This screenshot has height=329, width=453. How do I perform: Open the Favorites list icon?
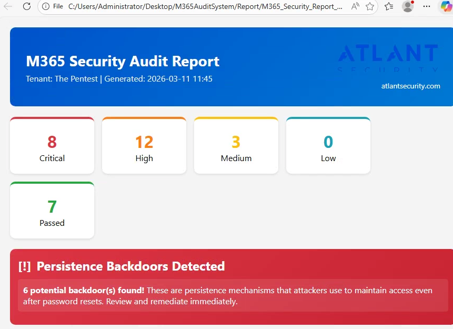(389, 6)
